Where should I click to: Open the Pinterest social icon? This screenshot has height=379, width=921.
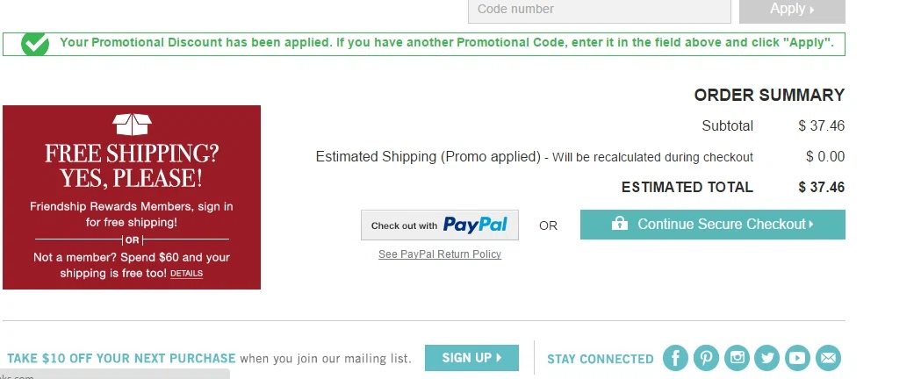706,358
